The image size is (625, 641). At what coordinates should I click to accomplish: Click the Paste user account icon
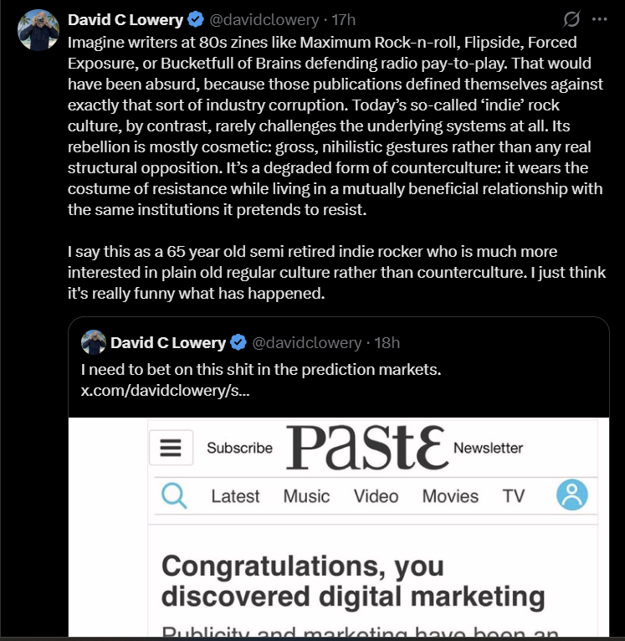(572, 495)
